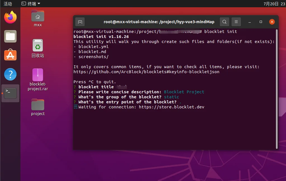Click the 'It only covers common items' line
This screenshot has width=286, height=181.
[166, 67]
